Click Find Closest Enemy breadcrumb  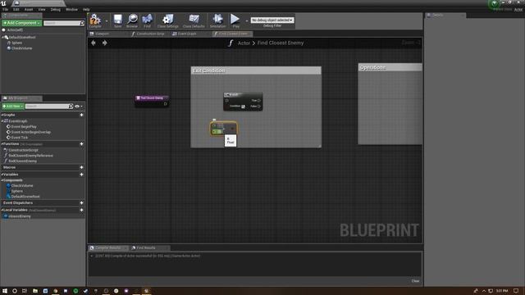tap(281, 43)
